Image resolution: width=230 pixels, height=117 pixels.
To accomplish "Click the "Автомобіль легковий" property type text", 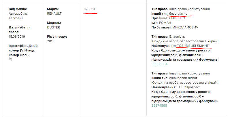I will pyautogui.click(x=16, y=16).
